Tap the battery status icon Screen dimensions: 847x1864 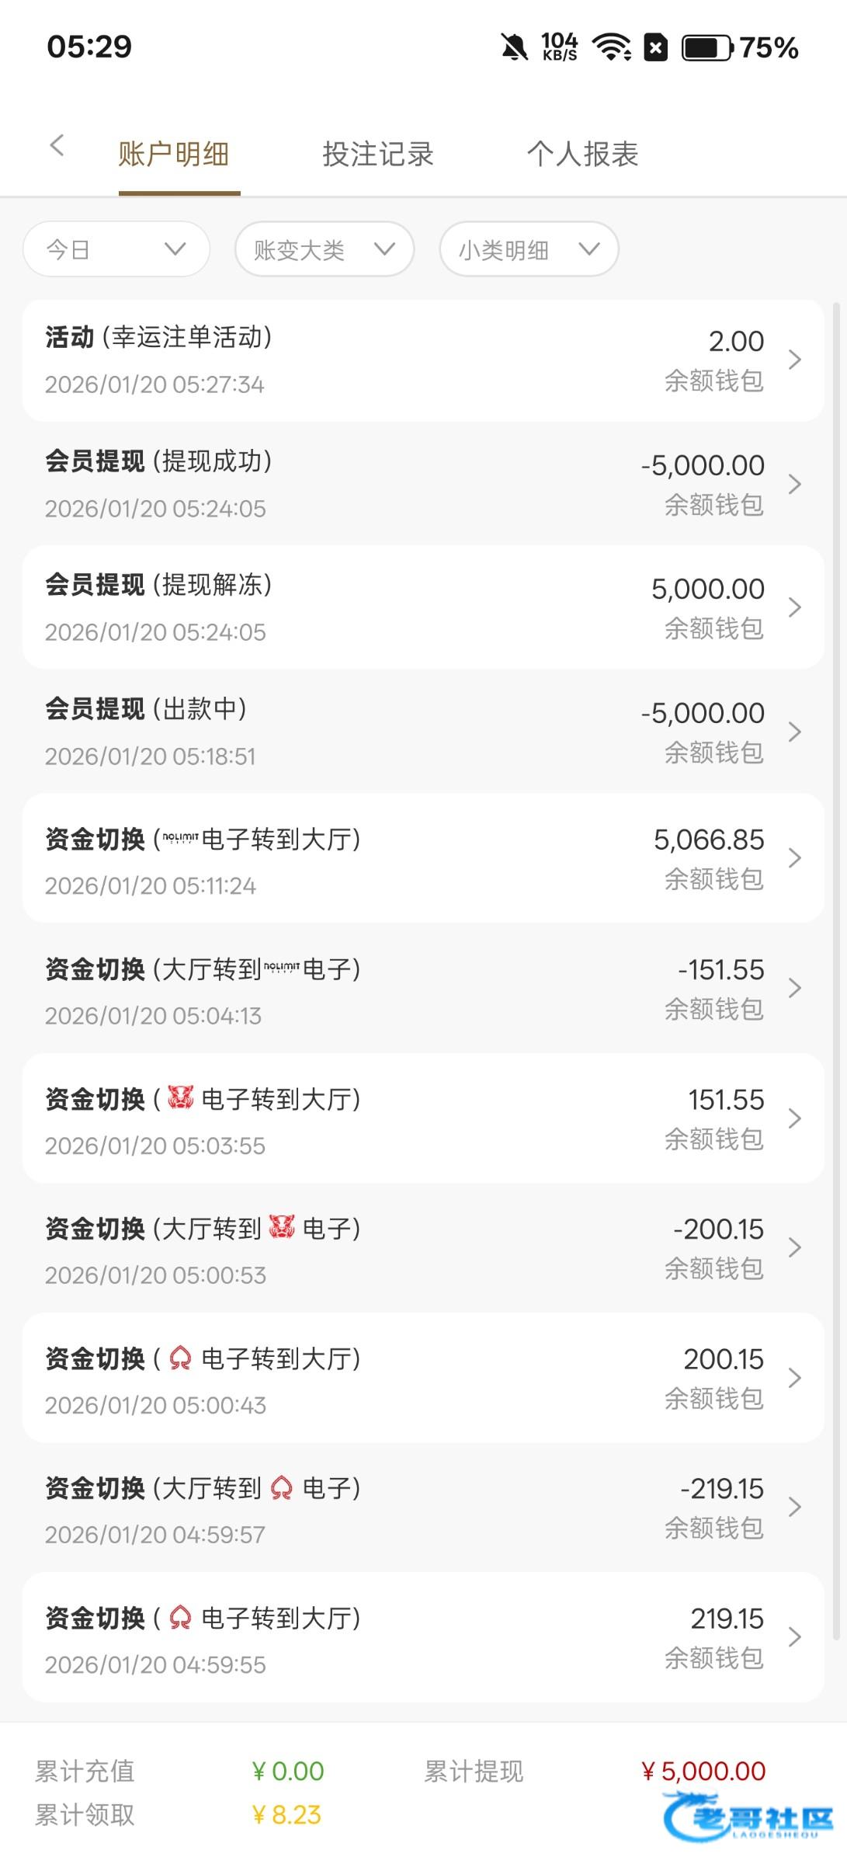pyautogui.click(x=706, y=48)
